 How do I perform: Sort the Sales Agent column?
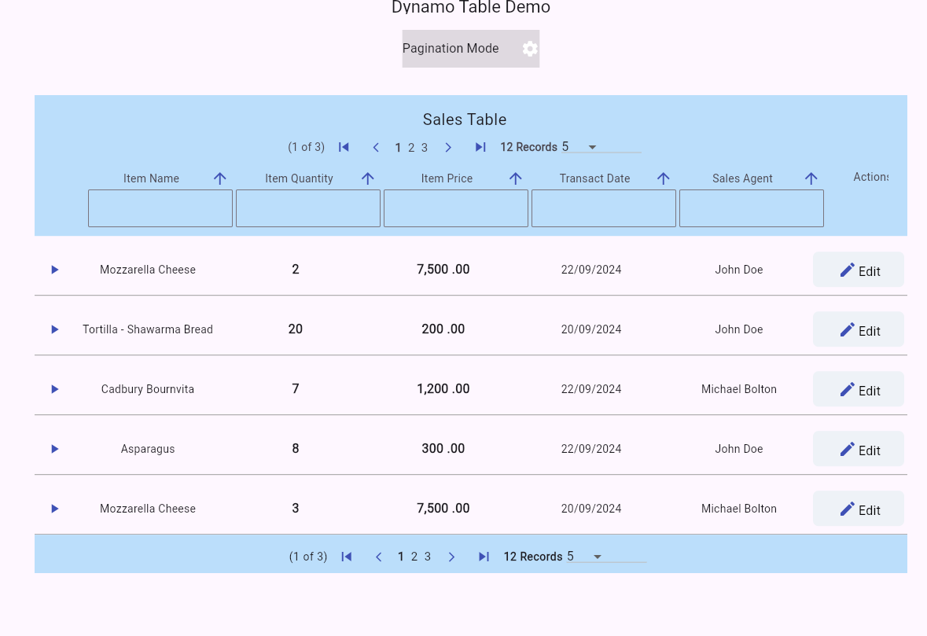coord(811,178)
